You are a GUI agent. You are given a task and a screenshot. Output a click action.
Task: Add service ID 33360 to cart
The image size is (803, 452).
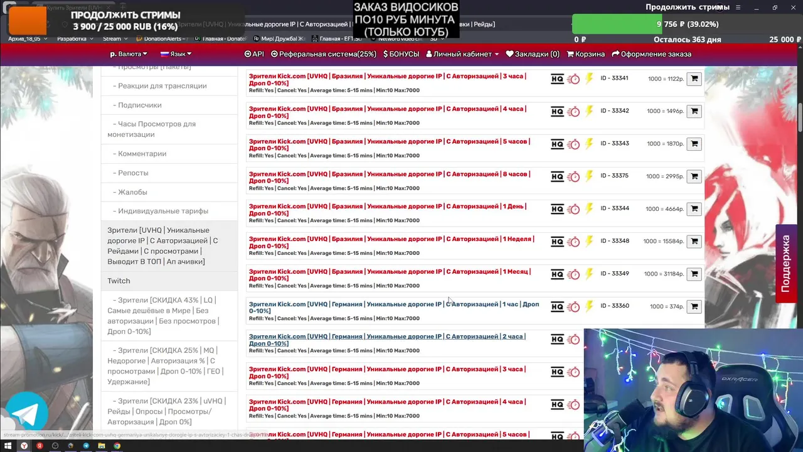(694, 307)
